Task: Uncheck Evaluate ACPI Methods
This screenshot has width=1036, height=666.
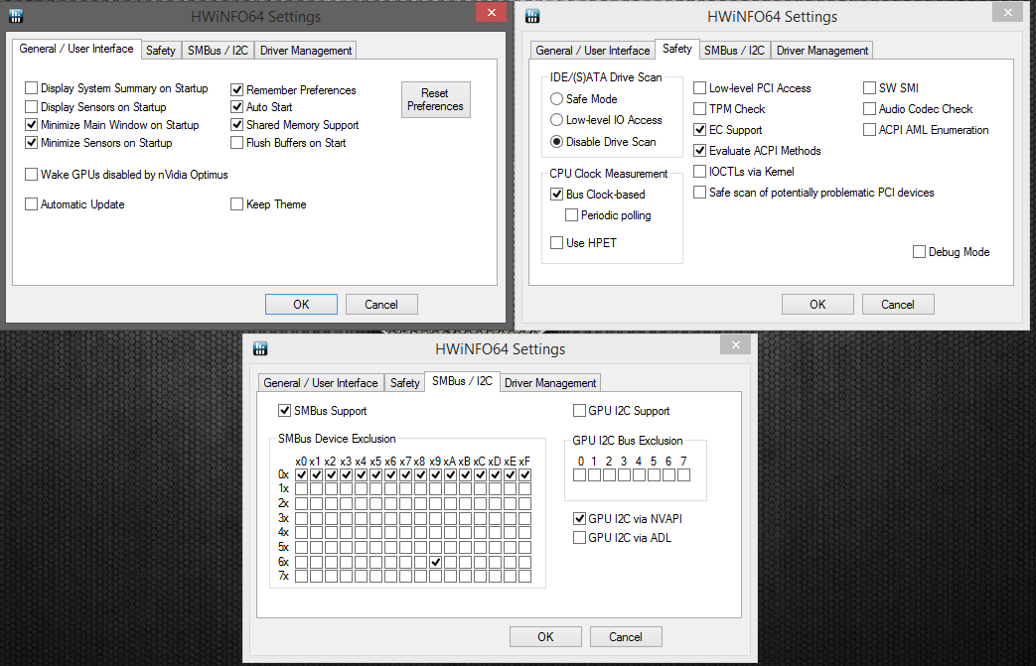Action: point(757,151)
